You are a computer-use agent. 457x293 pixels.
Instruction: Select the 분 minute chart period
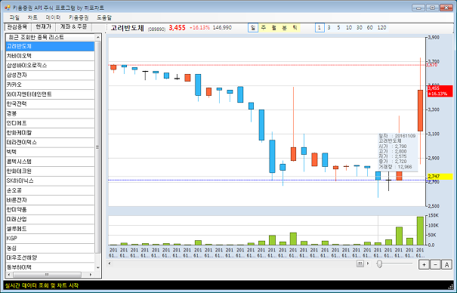click(285, 28)
